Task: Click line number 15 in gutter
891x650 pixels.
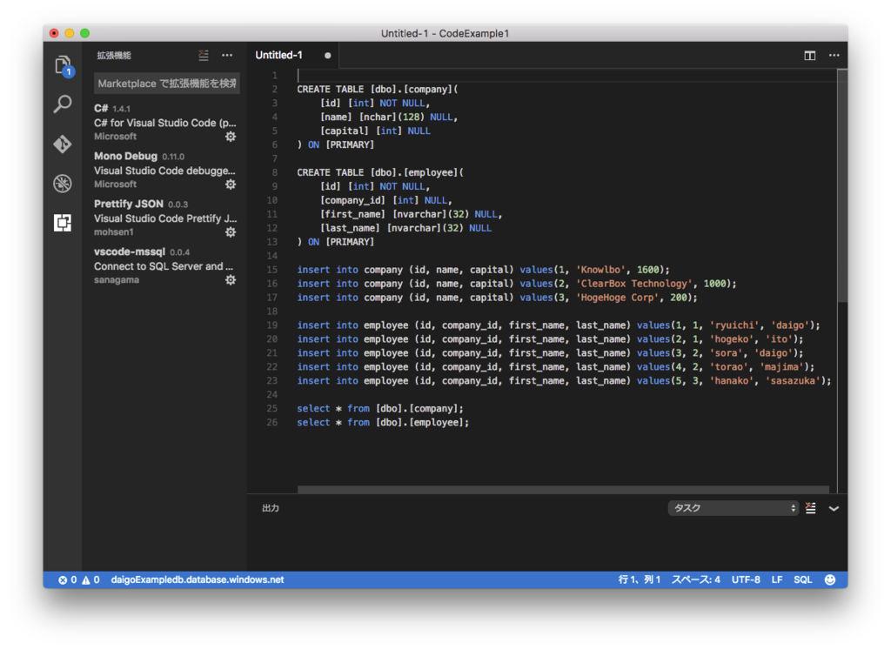Action: point(272,270)
